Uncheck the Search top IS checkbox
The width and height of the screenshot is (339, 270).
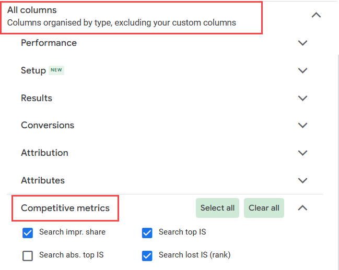point(147,232)
